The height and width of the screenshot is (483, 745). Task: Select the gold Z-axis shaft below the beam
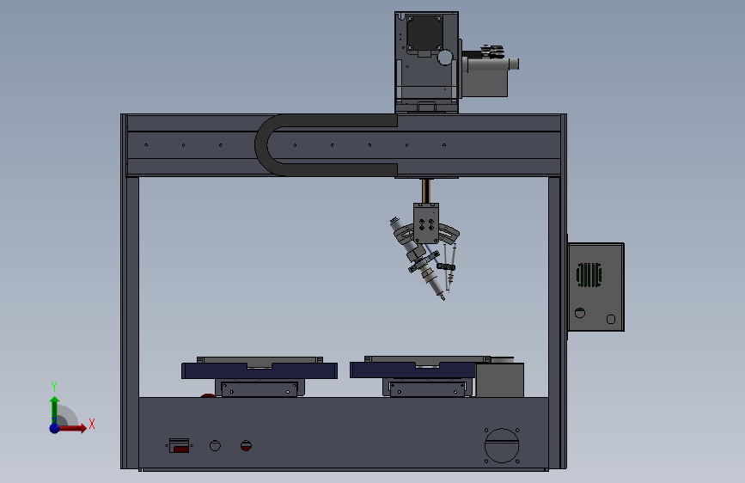pos(426,191)
